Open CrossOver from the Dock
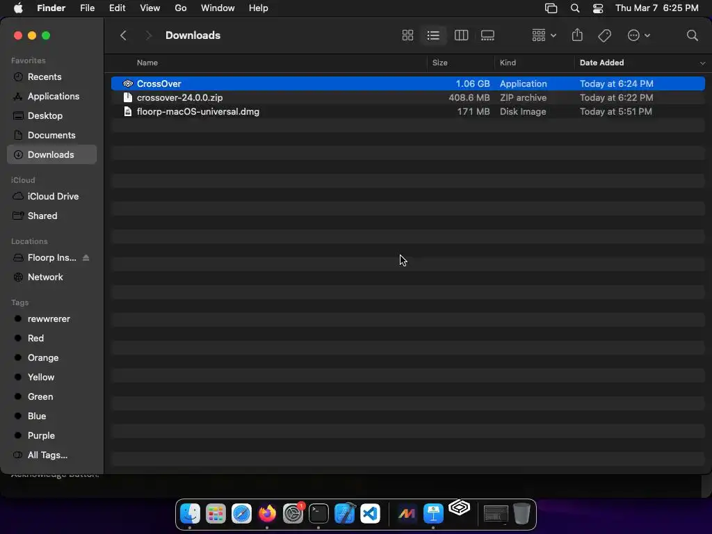712x534 pixels. 460,507
